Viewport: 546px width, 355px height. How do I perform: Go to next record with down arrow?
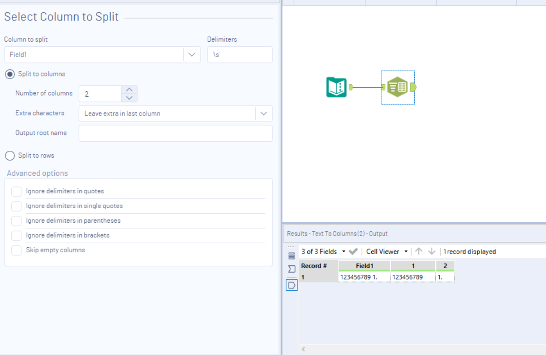pyautogui.click(x=431, y=251)
